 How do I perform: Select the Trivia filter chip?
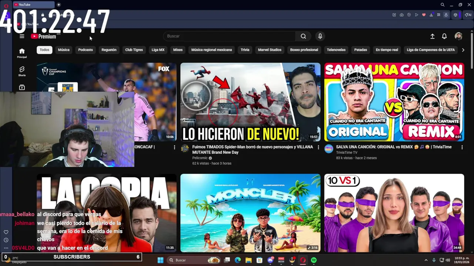coord(245,50)
